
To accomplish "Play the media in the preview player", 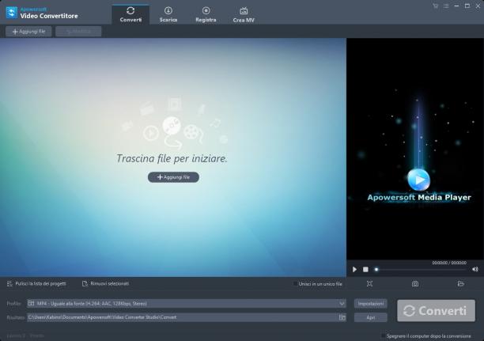I will (354, 270).
